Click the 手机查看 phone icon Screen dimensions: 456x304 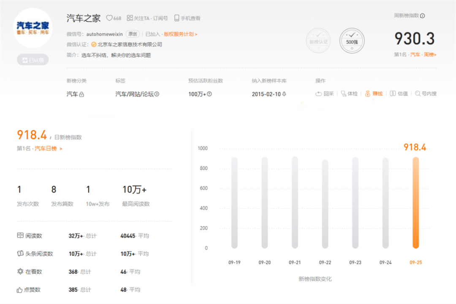pos(177,18)
